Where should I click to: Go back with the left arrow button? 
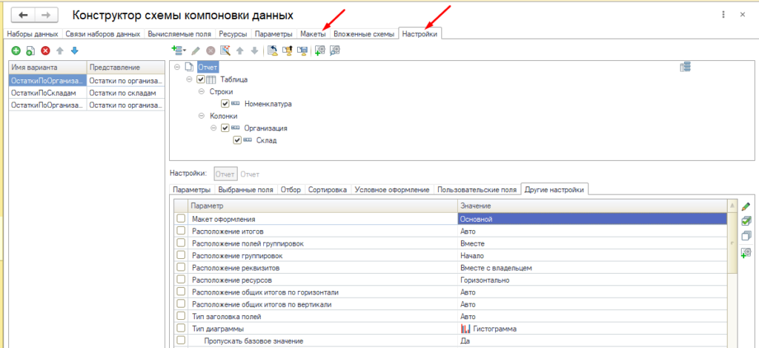point(23,15)
